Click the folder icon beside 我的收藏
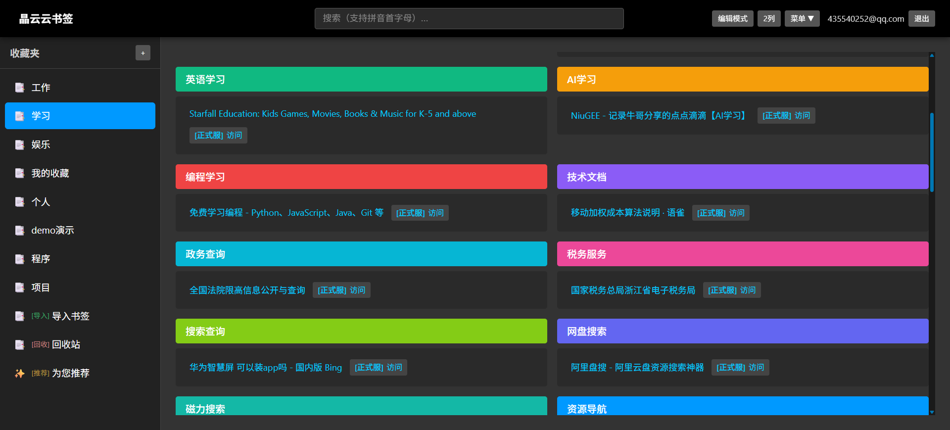The height and width of the screenshot is (430, 950). click(x=20, y=173)
